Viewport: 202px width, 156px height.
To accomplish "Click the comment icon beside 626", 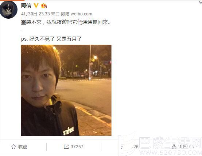I will (x=123, y=147).
